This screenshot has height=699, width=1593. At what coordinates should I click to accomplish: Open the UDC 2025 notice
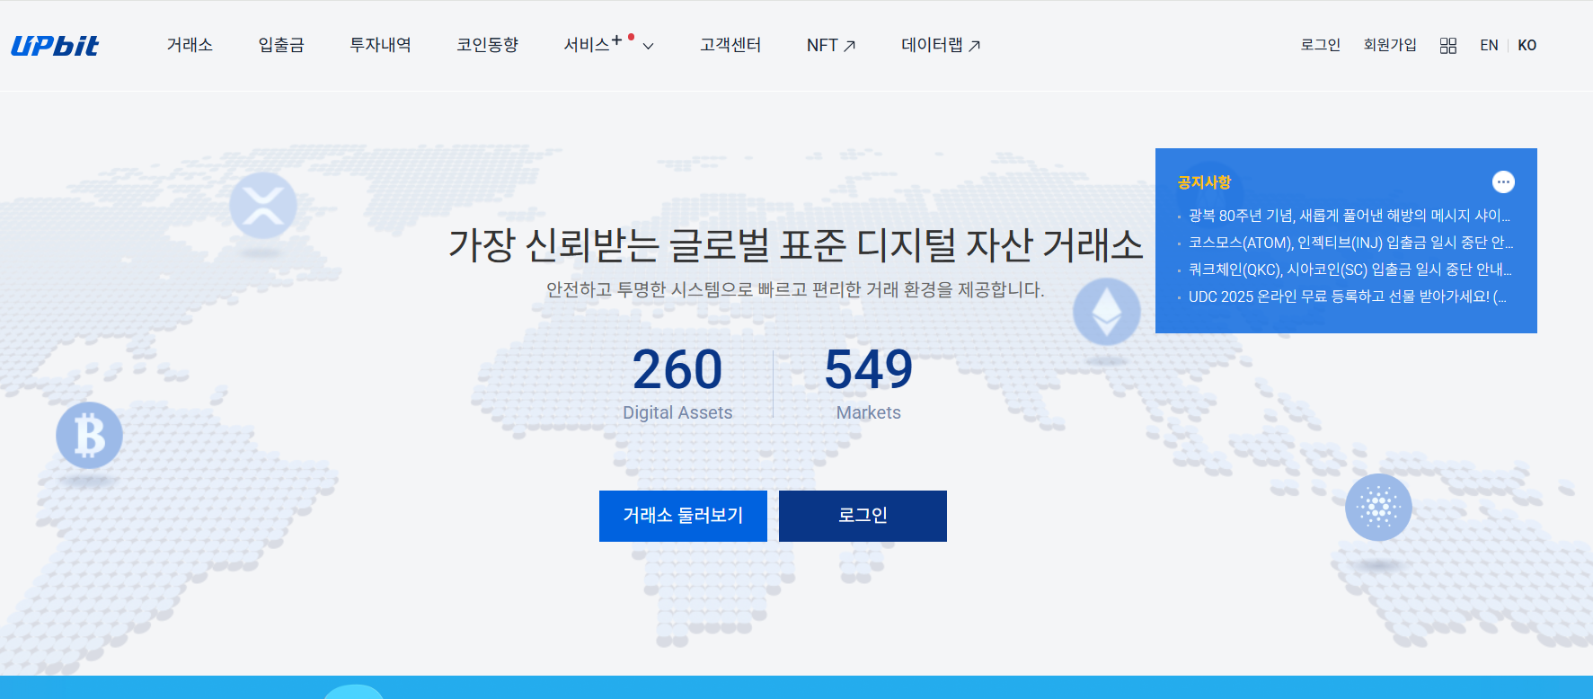[x=1348, y=296]
